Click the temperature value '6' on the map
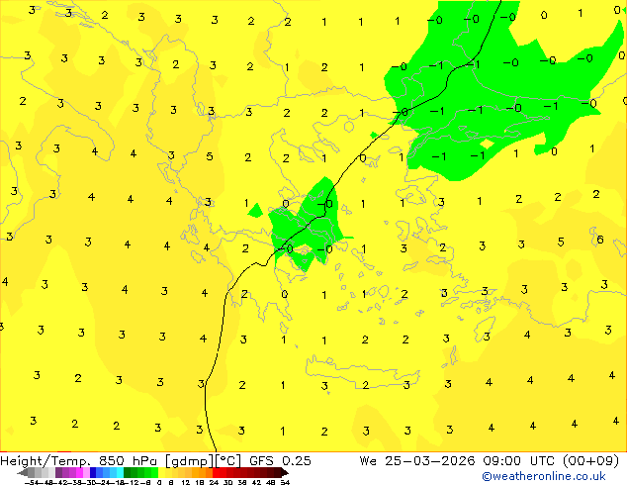This screenshot has height=485, width=627. click(600, 240)
